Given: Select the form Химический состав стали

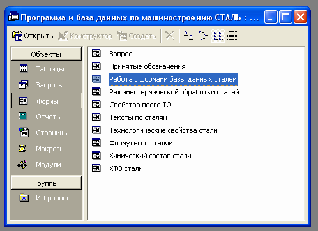Looking at the screenshot, I should coord(150,156).
